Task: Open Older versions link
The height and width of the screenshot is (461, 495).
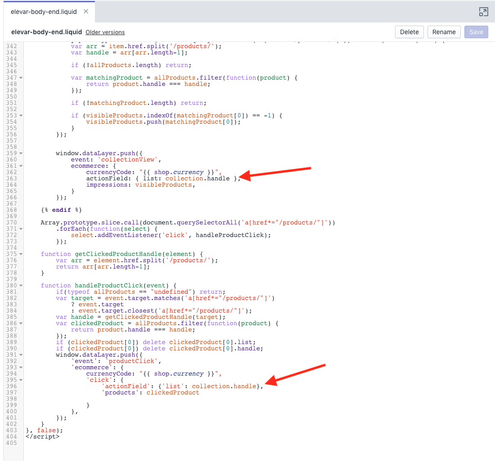Action: (105, 32)
